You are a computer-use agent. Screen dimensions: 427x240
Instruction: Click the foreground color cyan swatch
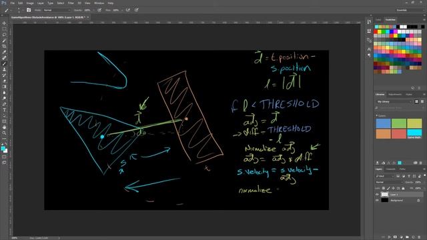[x=3, y=148]
